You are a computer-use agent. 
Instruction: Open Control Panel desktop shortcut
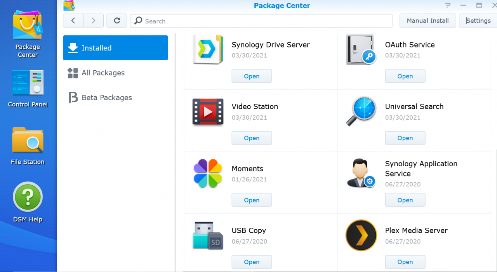tap(28, 89)
